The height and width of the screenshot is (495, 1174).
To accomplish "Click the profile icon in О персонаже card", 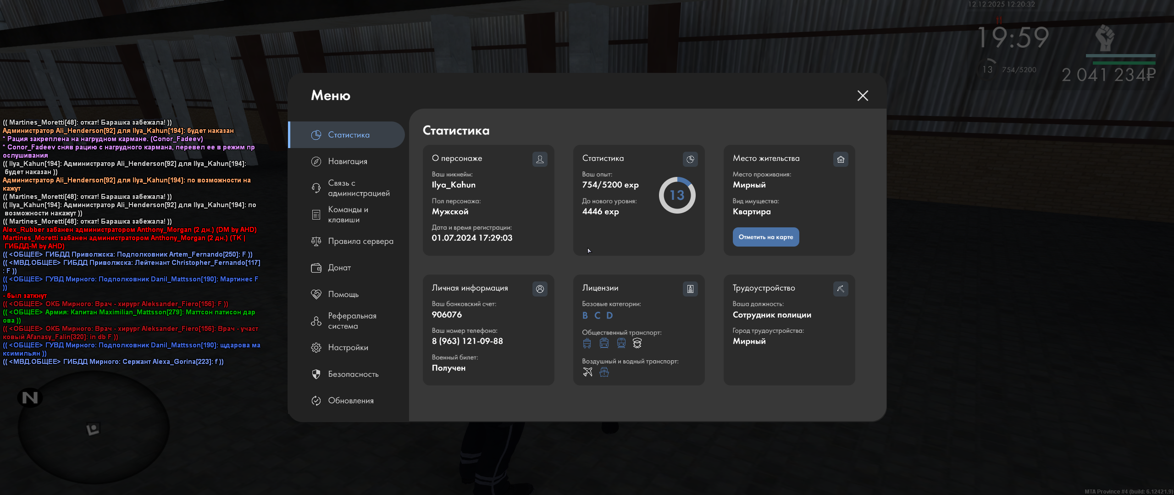I will (x=540, y=159).
